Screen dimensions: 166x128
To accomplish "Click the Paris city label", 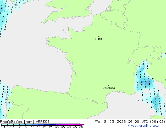I will pos(99,39).
